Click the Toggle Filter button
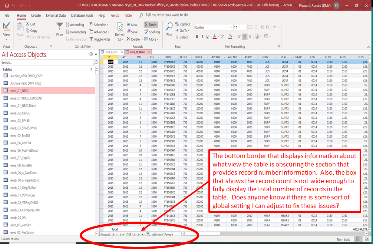Screen dimensions: 373x249 (x=99, y=39)
